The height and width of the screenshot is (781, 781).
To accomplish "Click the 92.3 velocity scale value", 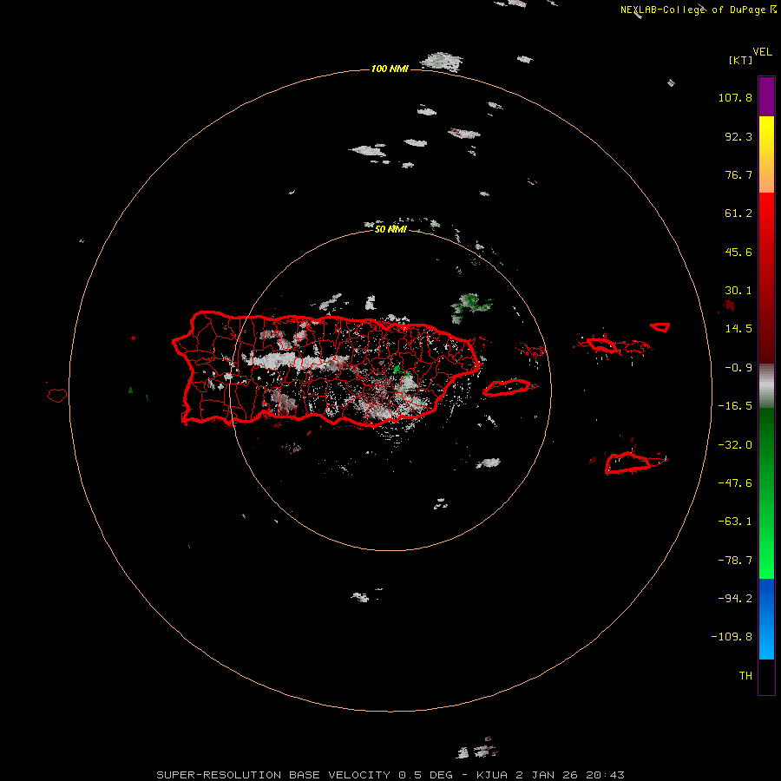I will [x=738, y=136].
